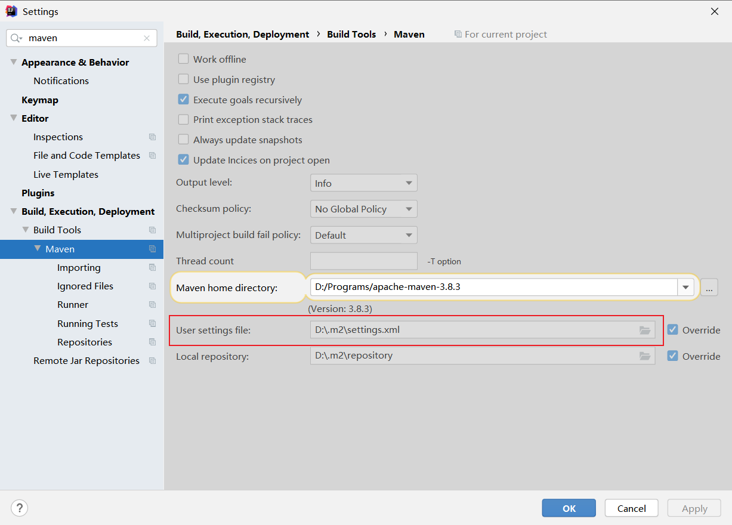Collapse the Build, Execution, Deployment section

pos(14,211)
